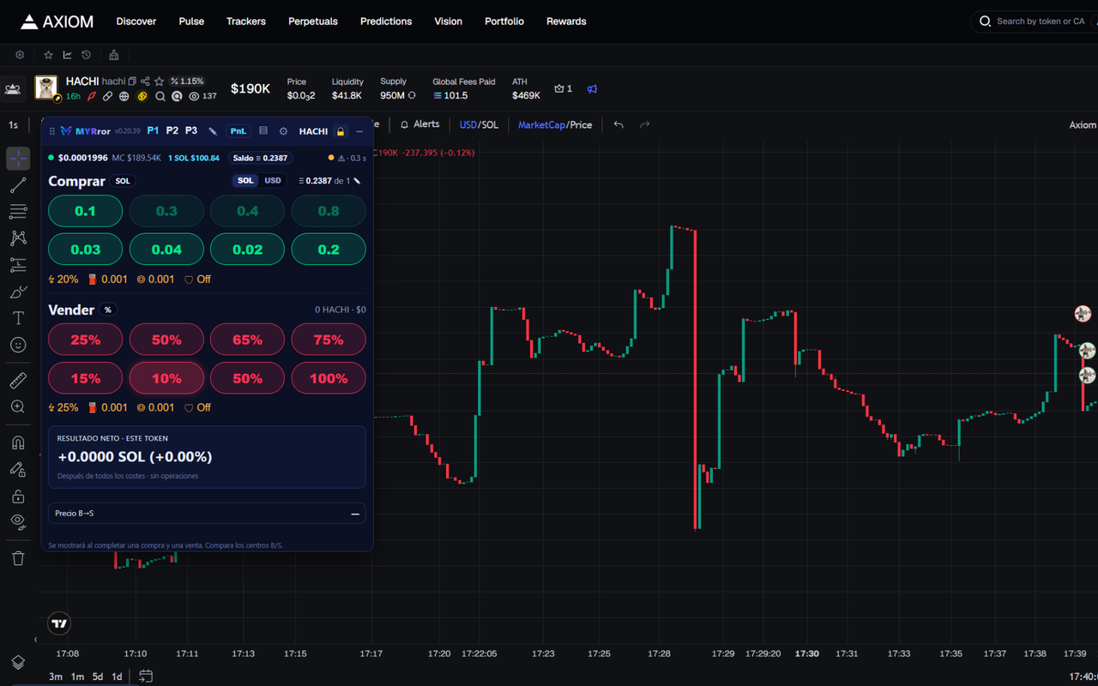
Task: Click the Alerts button
Action: coord(419,124)
